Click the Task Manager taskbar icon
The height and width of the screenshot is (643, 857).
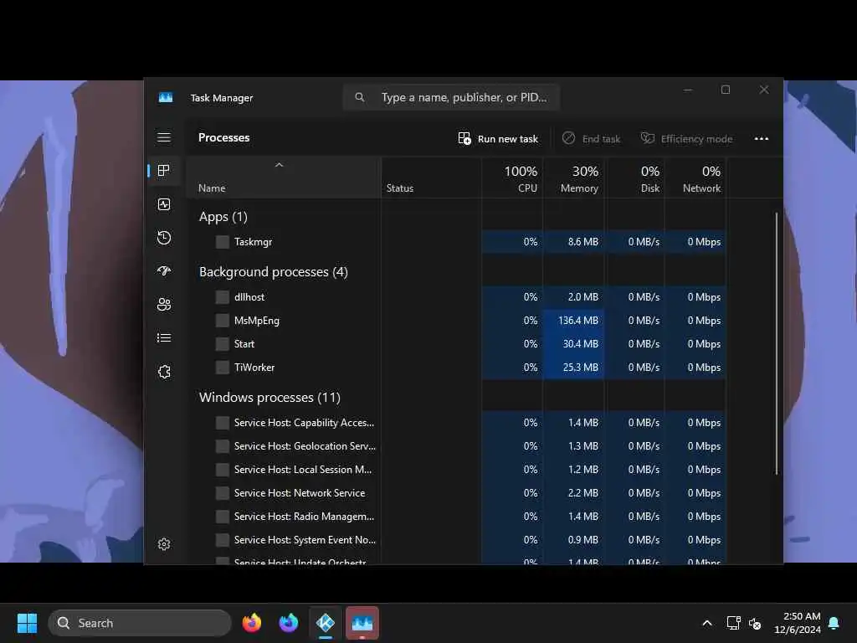coord(362,623)
